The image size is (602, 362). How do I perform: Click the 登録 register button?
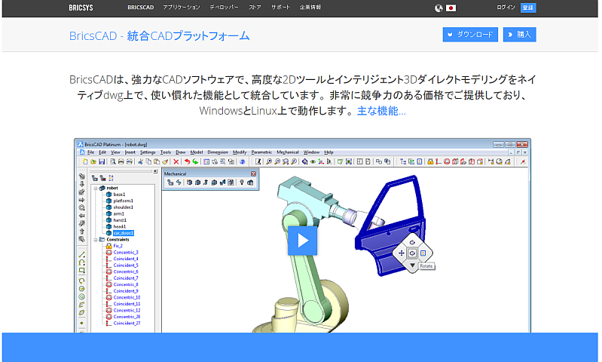(x=528, y=8)
